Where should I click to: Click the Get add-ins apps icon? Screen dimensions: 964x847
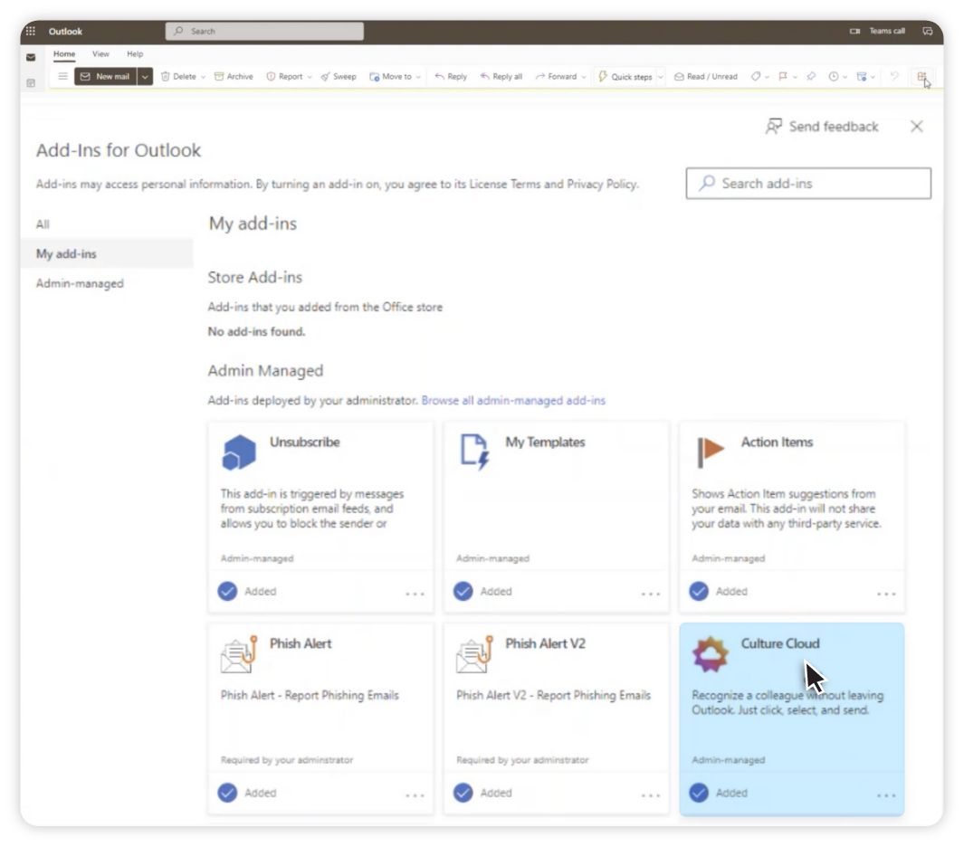coord(921,76)
